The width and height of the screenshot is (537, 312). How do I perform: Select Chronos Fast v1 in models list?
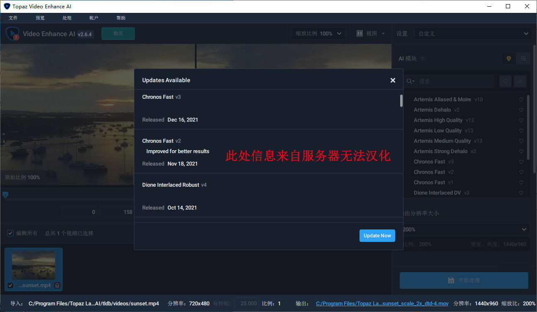click(434, 183)
